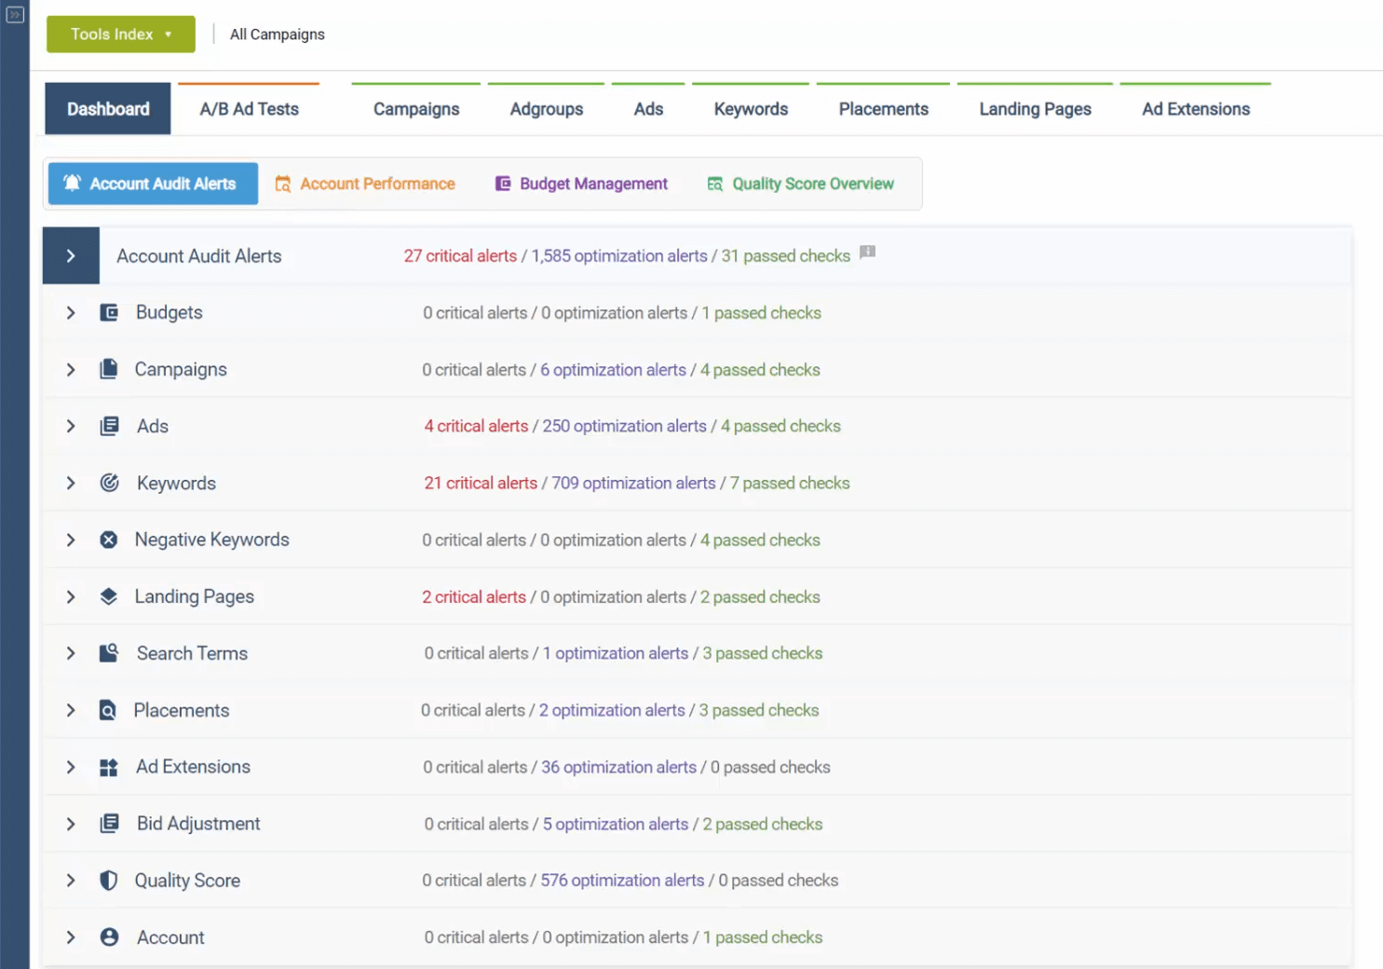Click the Landing Pages layers icon
The width and height of the screenshot is (1383, 969).
coord(109,596)
